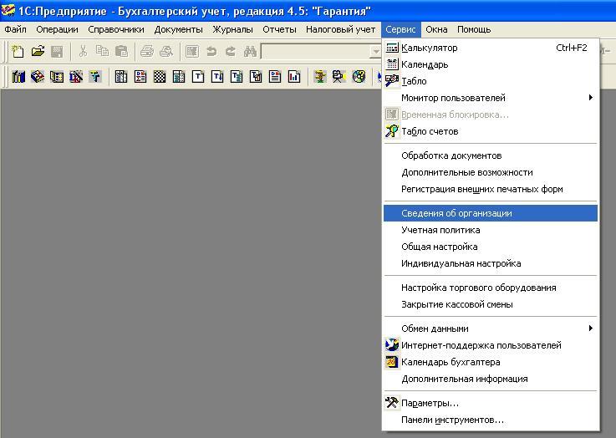Click the crossed Дт Кт entry icon

(76, 76)
